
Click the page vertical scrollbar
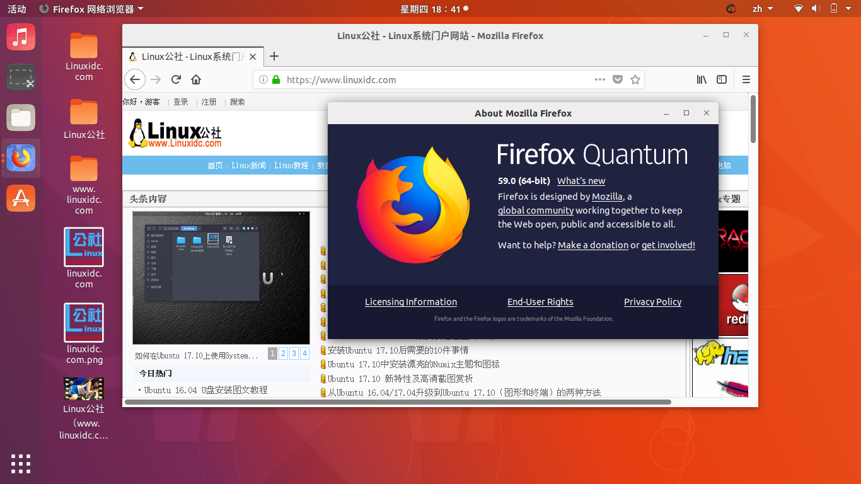[x=753, y=118]
